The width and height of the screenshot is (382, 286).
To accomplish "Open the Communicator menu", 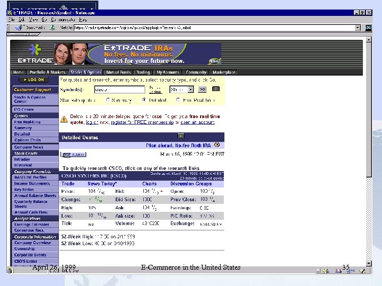I will click(x=63, y=20).
